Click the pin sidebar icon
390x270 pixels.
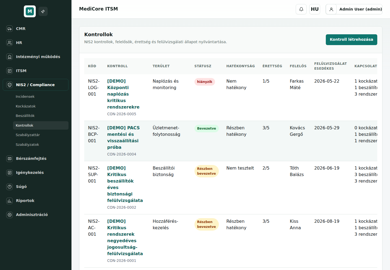pyautogui.click(x=43, y=11)
